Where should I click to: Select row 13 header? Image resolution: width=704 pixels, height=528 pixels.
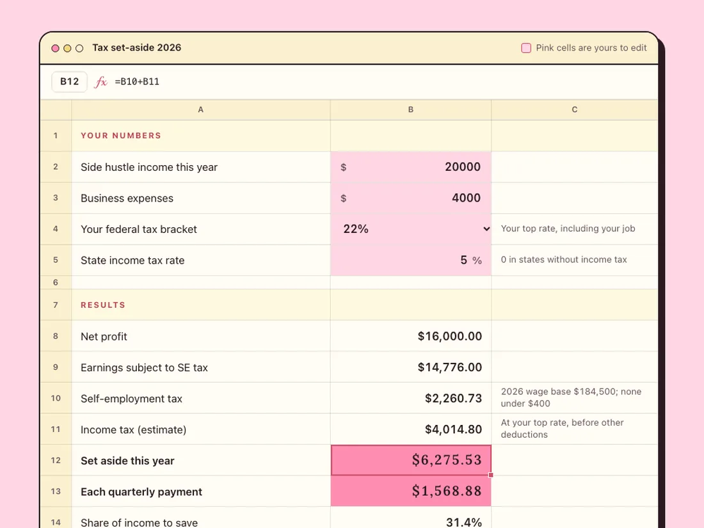(x=56, y=491)
